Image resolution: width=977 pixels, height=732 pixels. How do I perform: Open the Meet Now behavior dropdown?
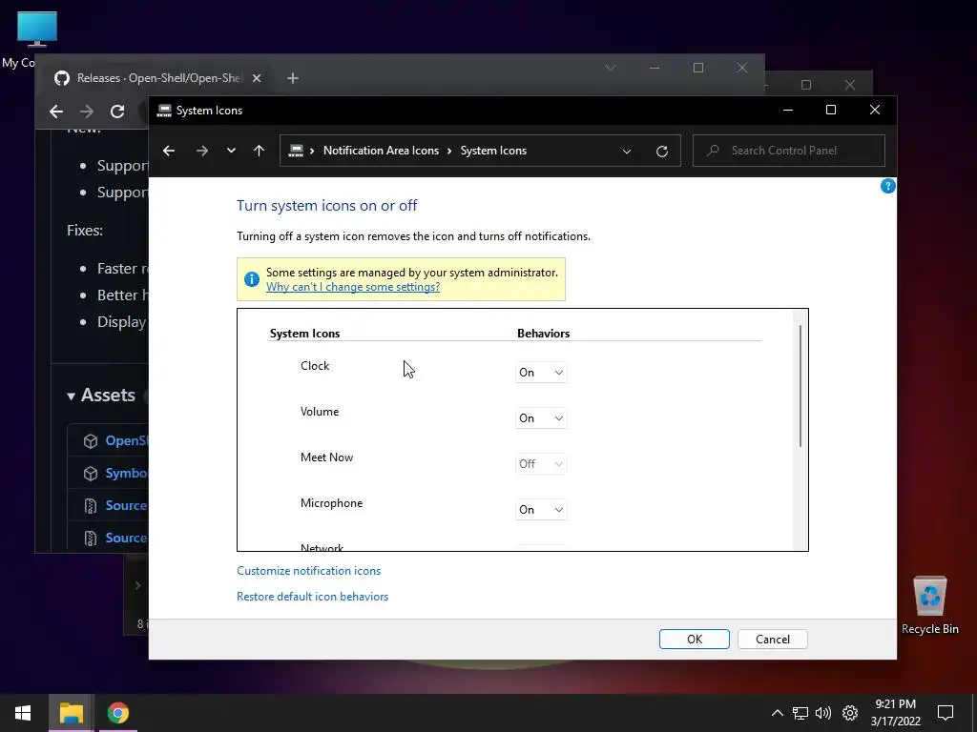(541, 464)
